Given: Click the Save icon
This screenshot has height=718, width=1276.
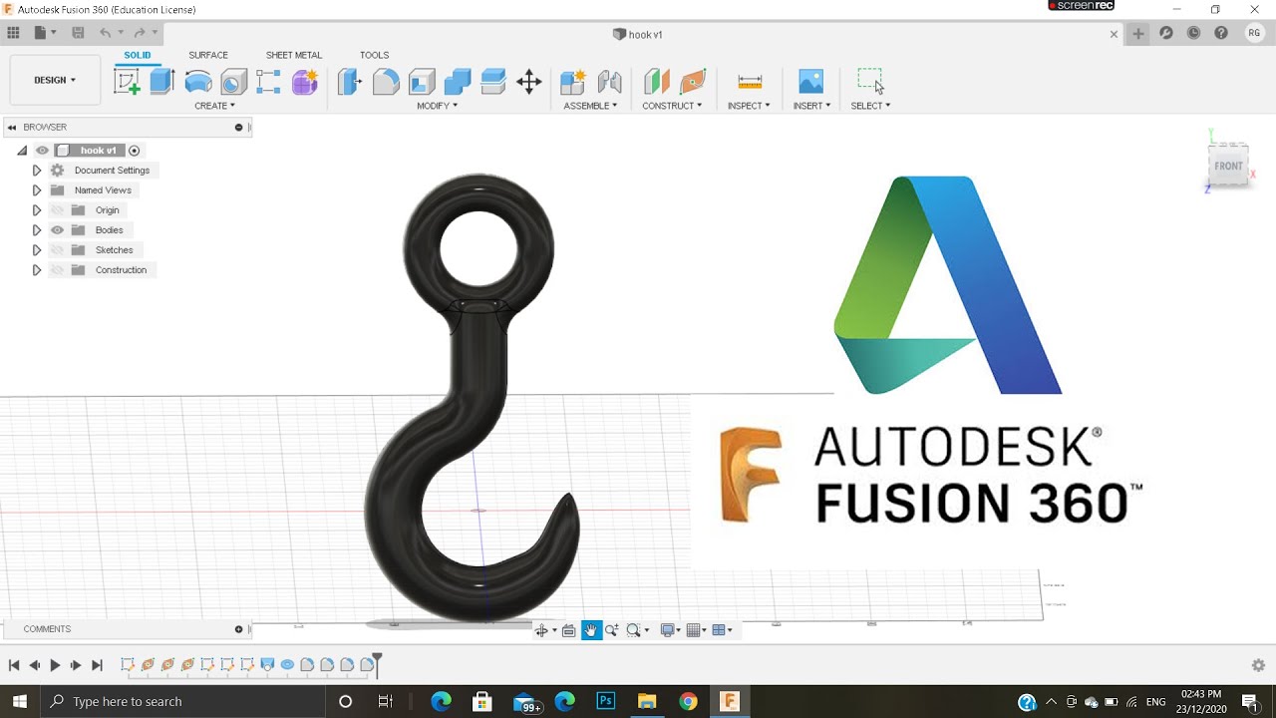Looking at the screenshot, I should pos(78,33).
